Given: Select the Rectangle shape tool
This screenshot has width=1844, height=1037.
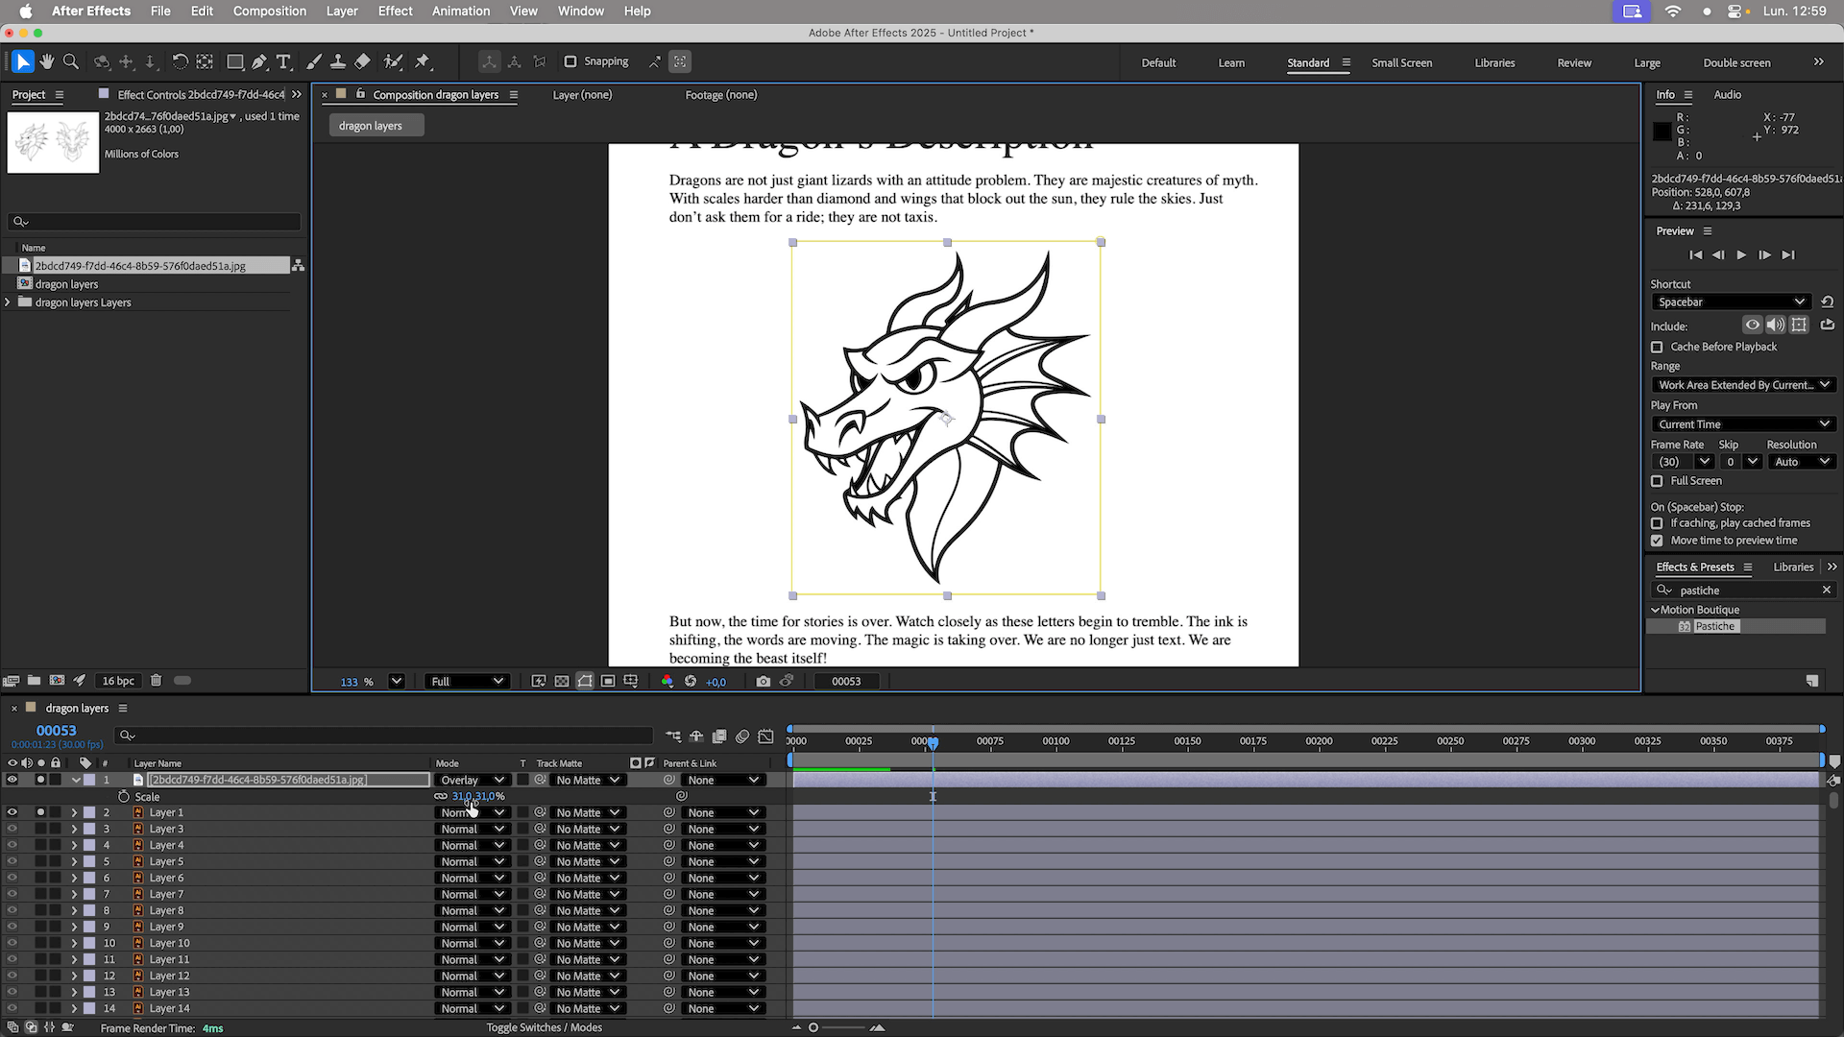Looking at the screenshot, I should (x=234, y=61).
